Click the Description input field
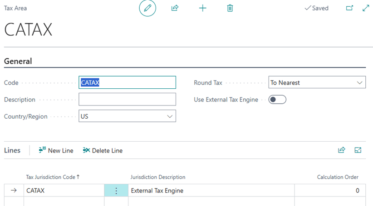This screenshot has height=206, width=373. [127, 100]
